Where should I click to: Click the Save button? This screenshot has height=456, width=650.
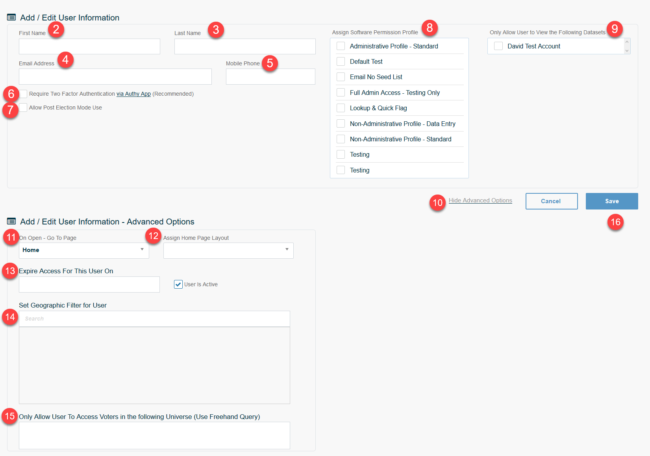click(611, 201)
